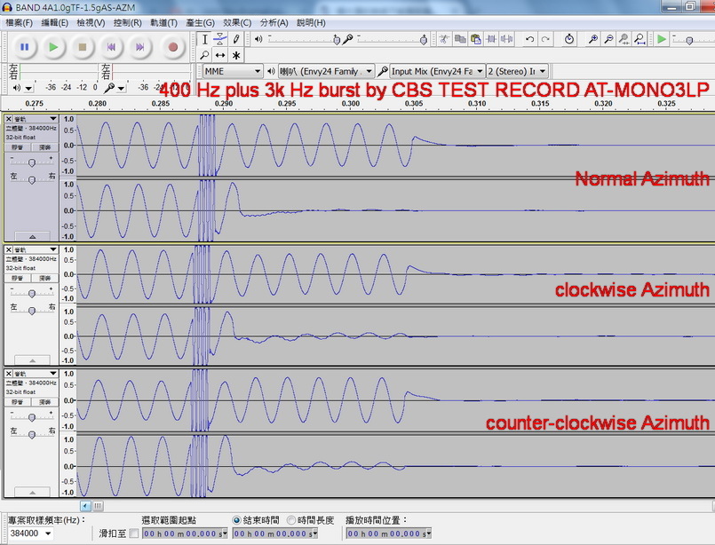Click the Cut scissors icon

pyautogui.click(x=444, y=40)
